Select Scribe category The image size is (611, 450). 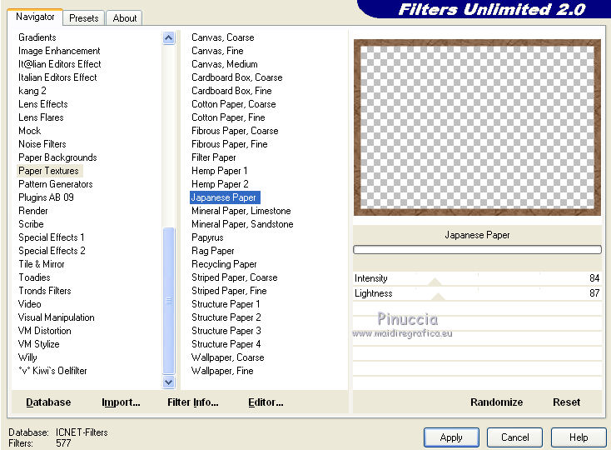31,224
